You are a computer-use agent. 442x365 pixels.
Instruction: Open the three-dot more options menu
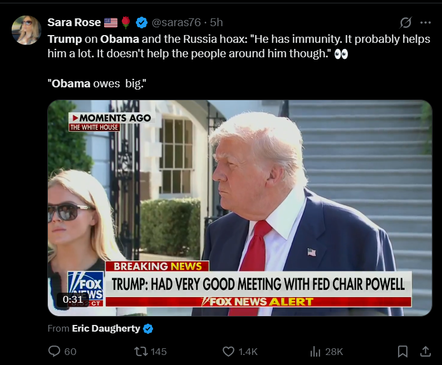point(425,23)
